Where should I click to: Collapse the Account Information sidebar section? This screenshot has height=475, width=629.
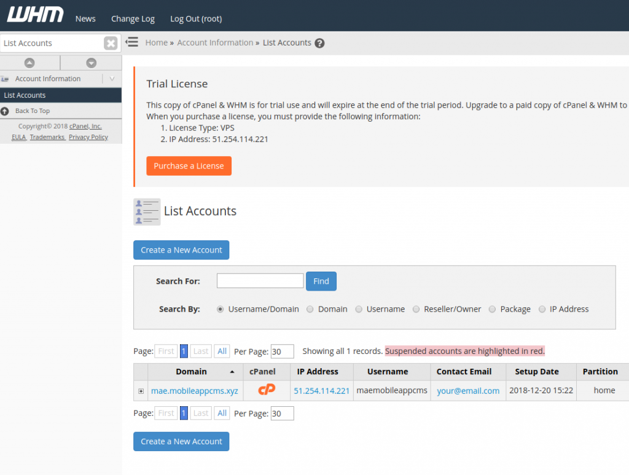[x=112, y=79]
